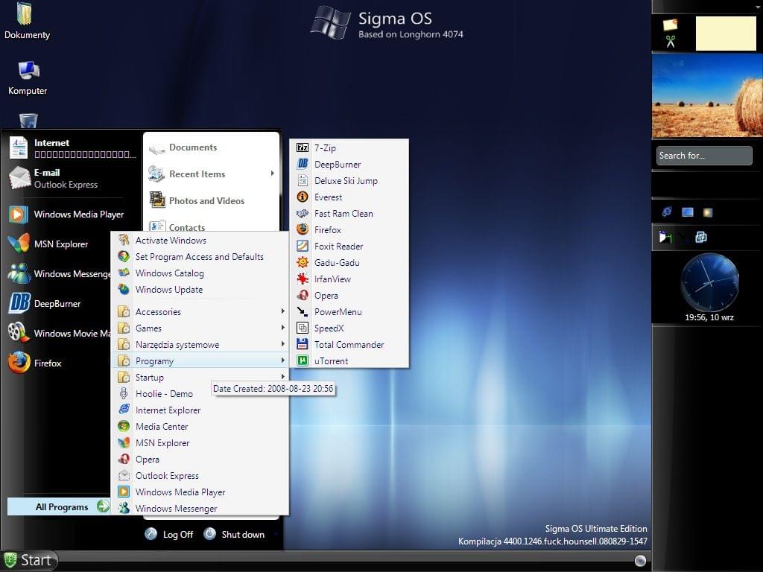Click Activate Windows keys icon

pyautogui.click(x=124, y=241)
